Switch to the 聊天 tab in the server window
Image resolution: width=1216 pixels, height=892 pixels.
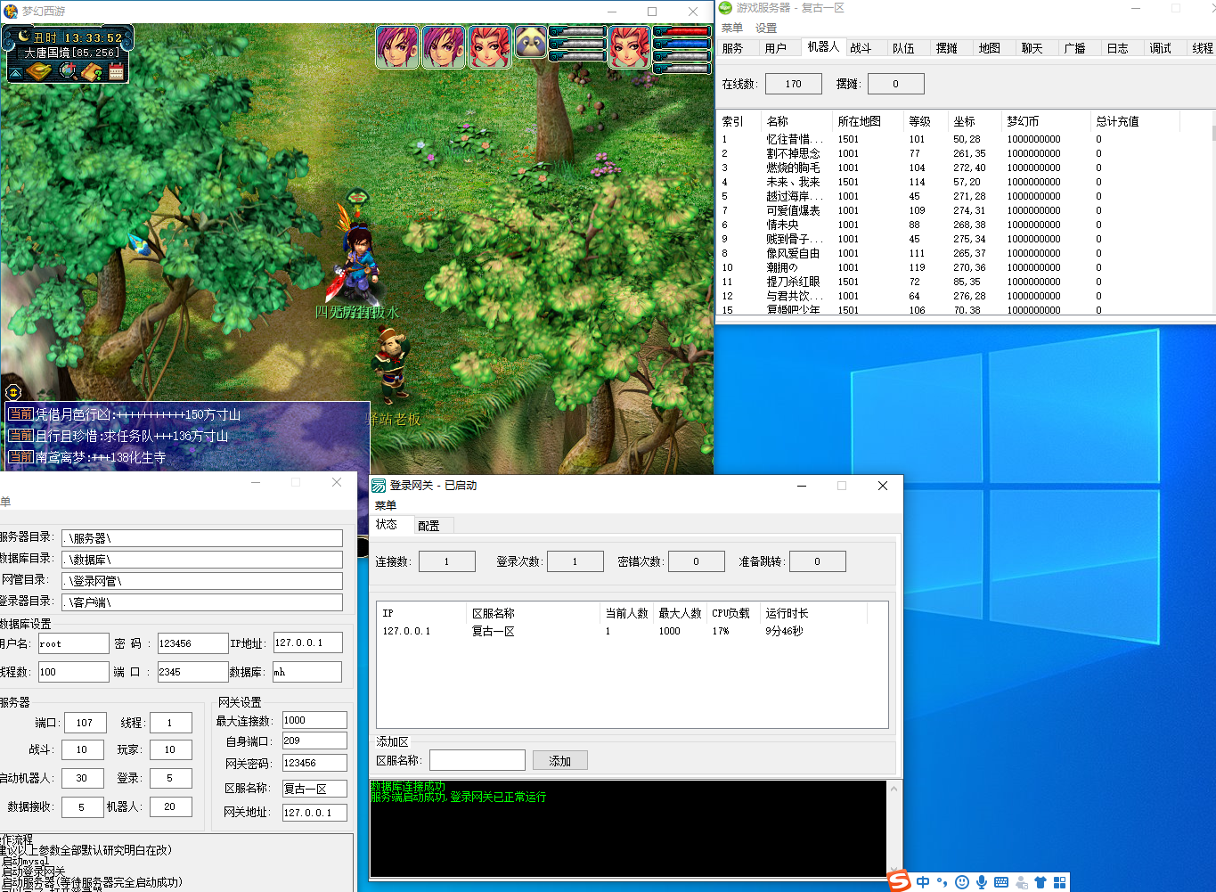coord(1032,48)
